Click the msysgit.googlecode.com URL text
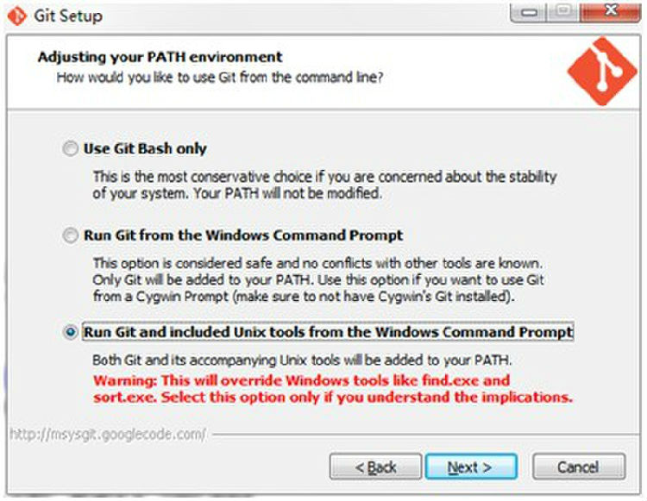This screenshot has width=647, height=501. point(108,435)
